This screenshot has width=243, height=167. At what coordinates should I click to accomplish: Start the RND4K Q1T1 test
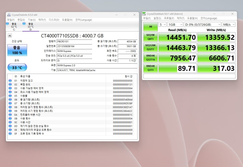(150, 68)
